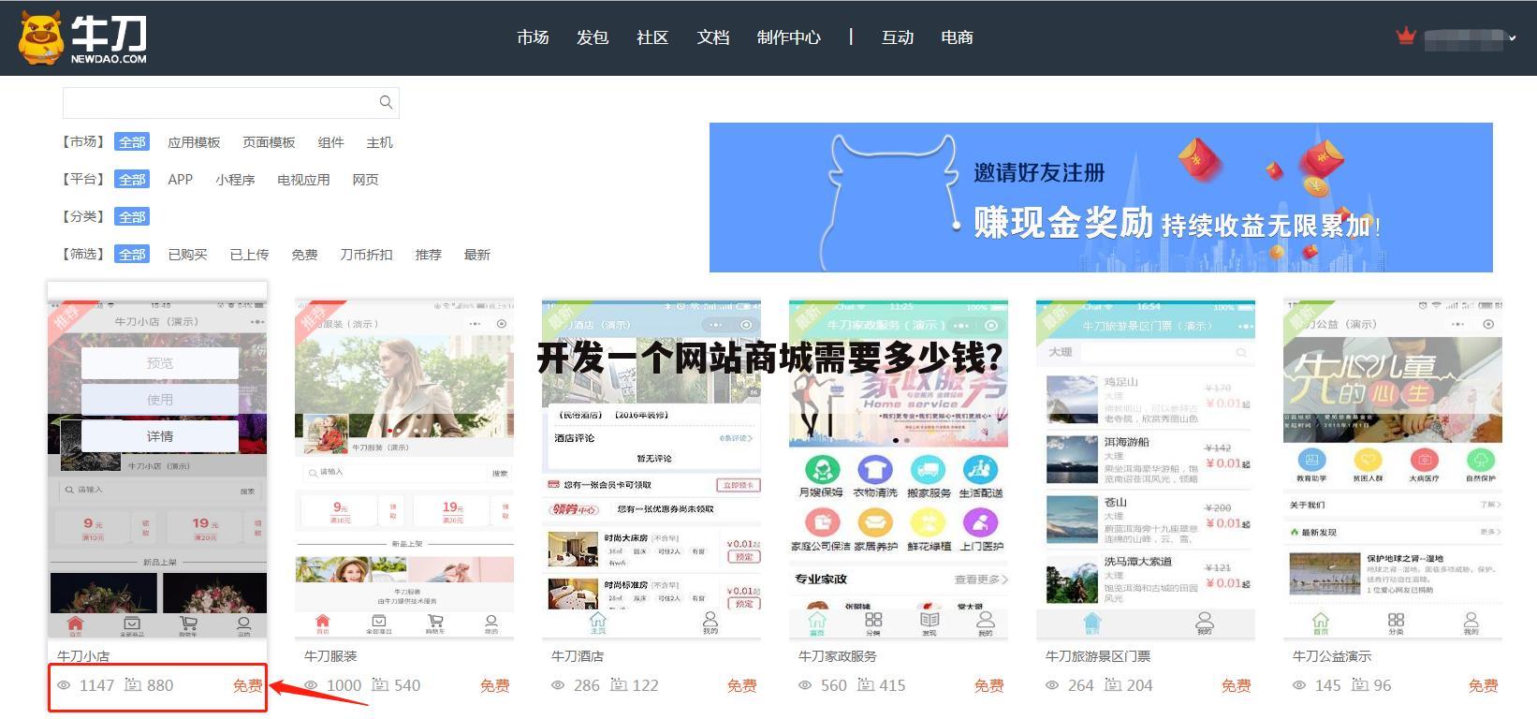Open the 牛刀服装 template thumbnail
1537x719 pixels.
[x=404, y=469]
